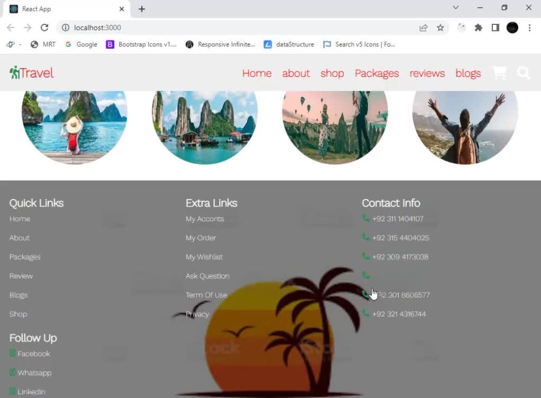Click the phone icon beside +92 311 1404107
541x398 pixels.
(366, 218)
